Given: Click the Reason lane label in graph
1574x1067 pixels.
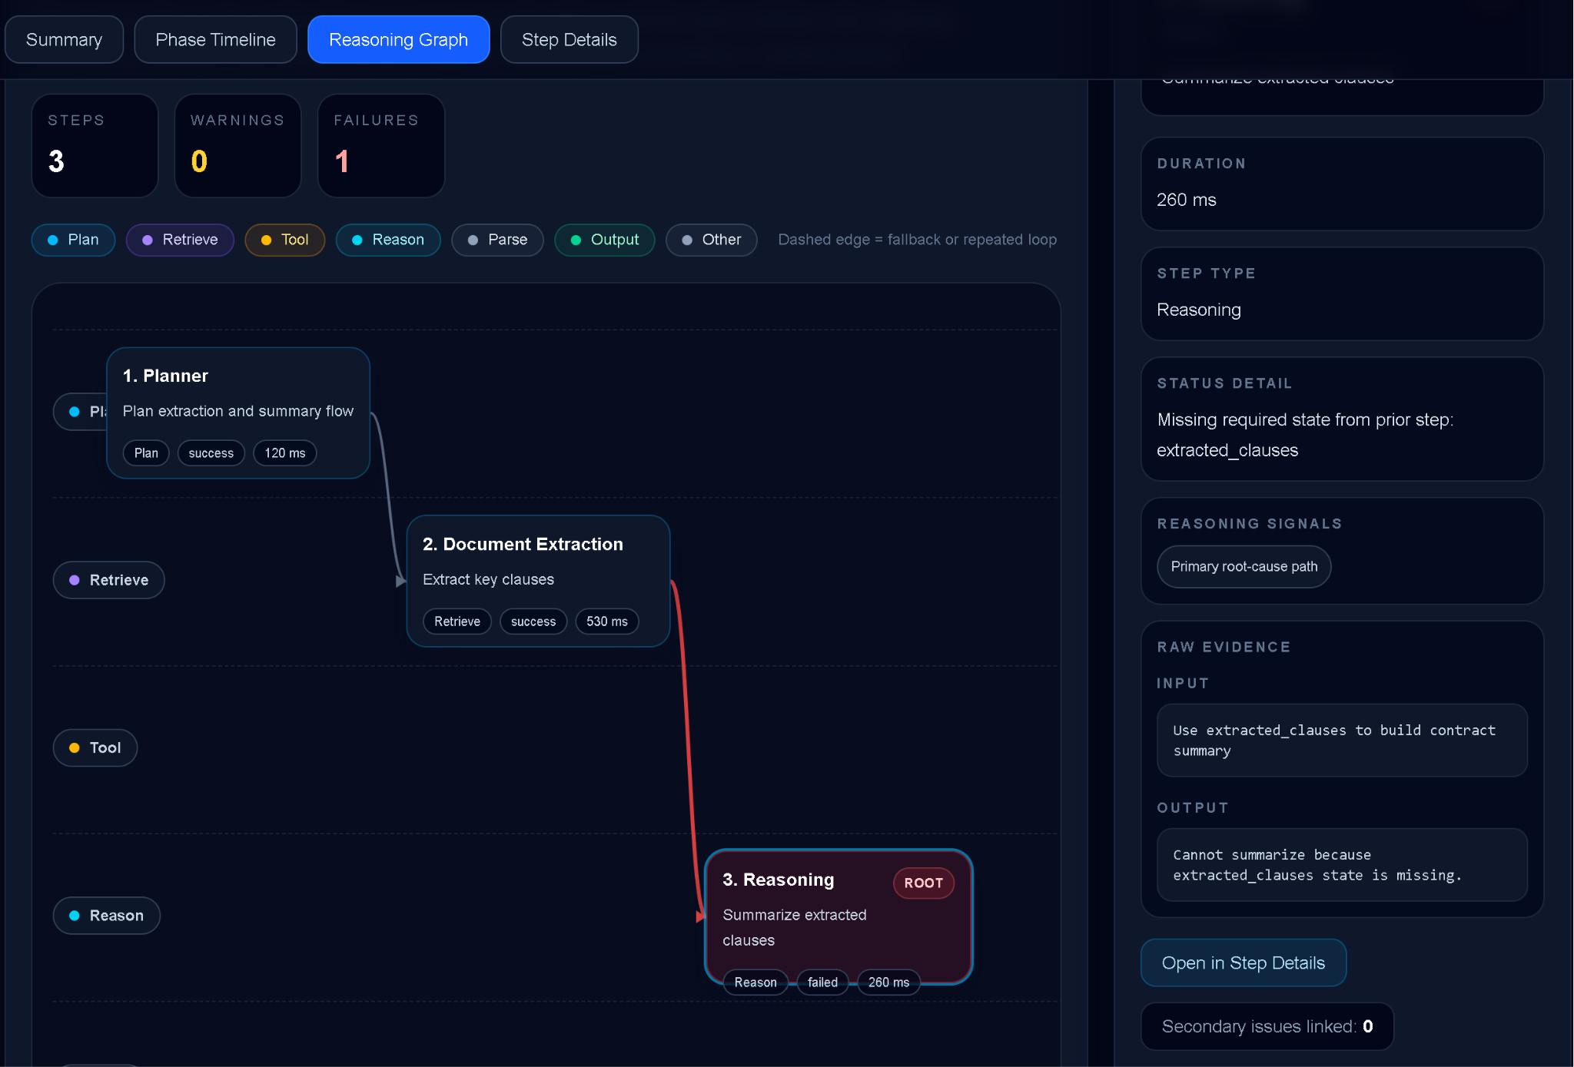Looking at the screenshot, I should point(106,916).
